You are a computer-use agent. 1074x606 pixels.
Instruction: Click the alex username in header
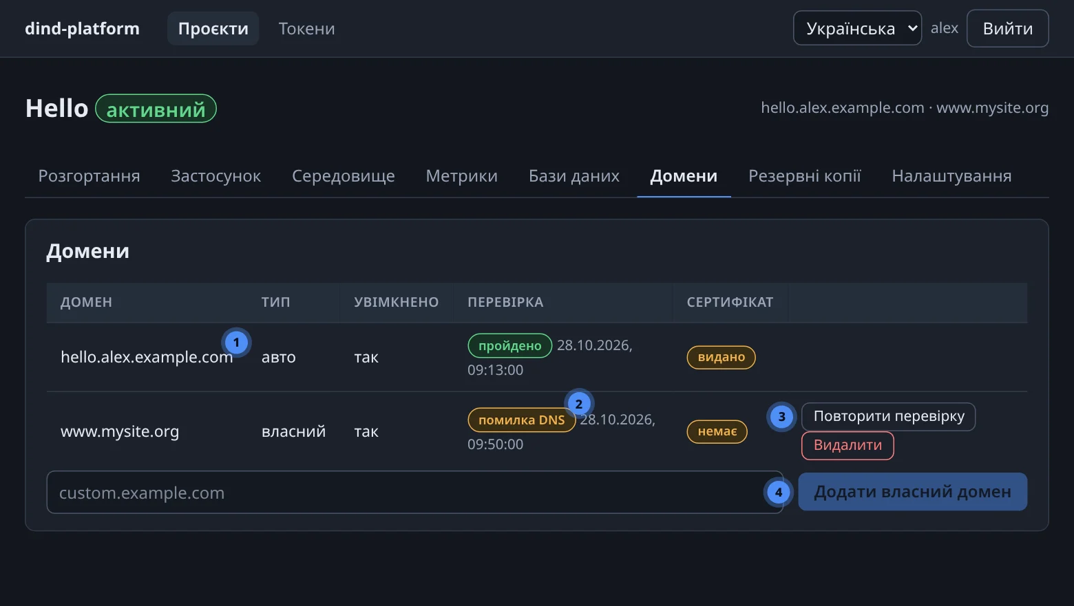pos(944,28)
